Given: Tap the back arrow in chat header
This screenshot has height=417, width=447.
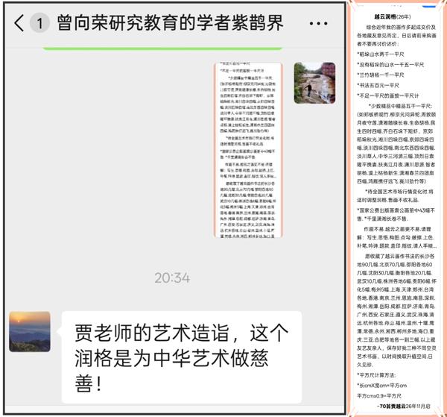Looking at the screenshot, I should point(19,23).
